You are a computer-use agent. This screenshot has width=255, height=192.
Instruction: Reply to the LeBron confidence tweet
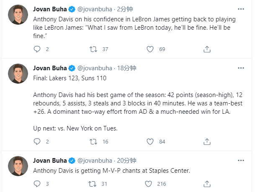pos(37,49)
